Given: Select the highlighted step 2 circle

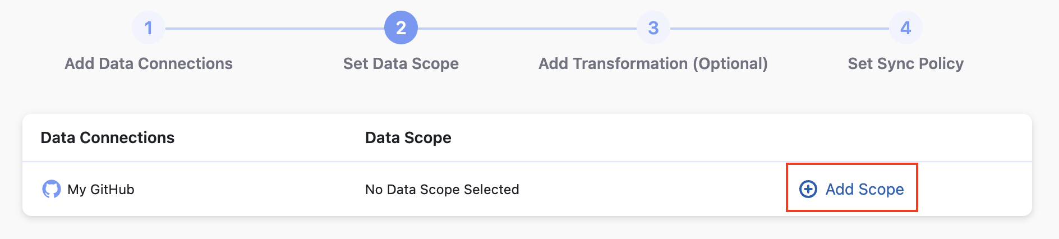Looking at the screenshot, I should [400, 27].
